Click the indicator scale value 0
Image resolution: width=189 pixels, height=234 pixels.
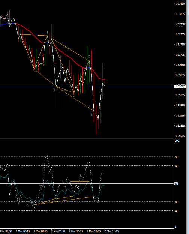(x=175, y=227)
